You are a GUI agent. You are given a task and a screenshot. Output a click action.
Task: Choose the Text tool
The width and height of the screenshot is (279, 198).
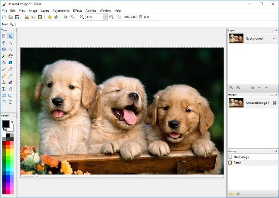click(x=4, y=89)
